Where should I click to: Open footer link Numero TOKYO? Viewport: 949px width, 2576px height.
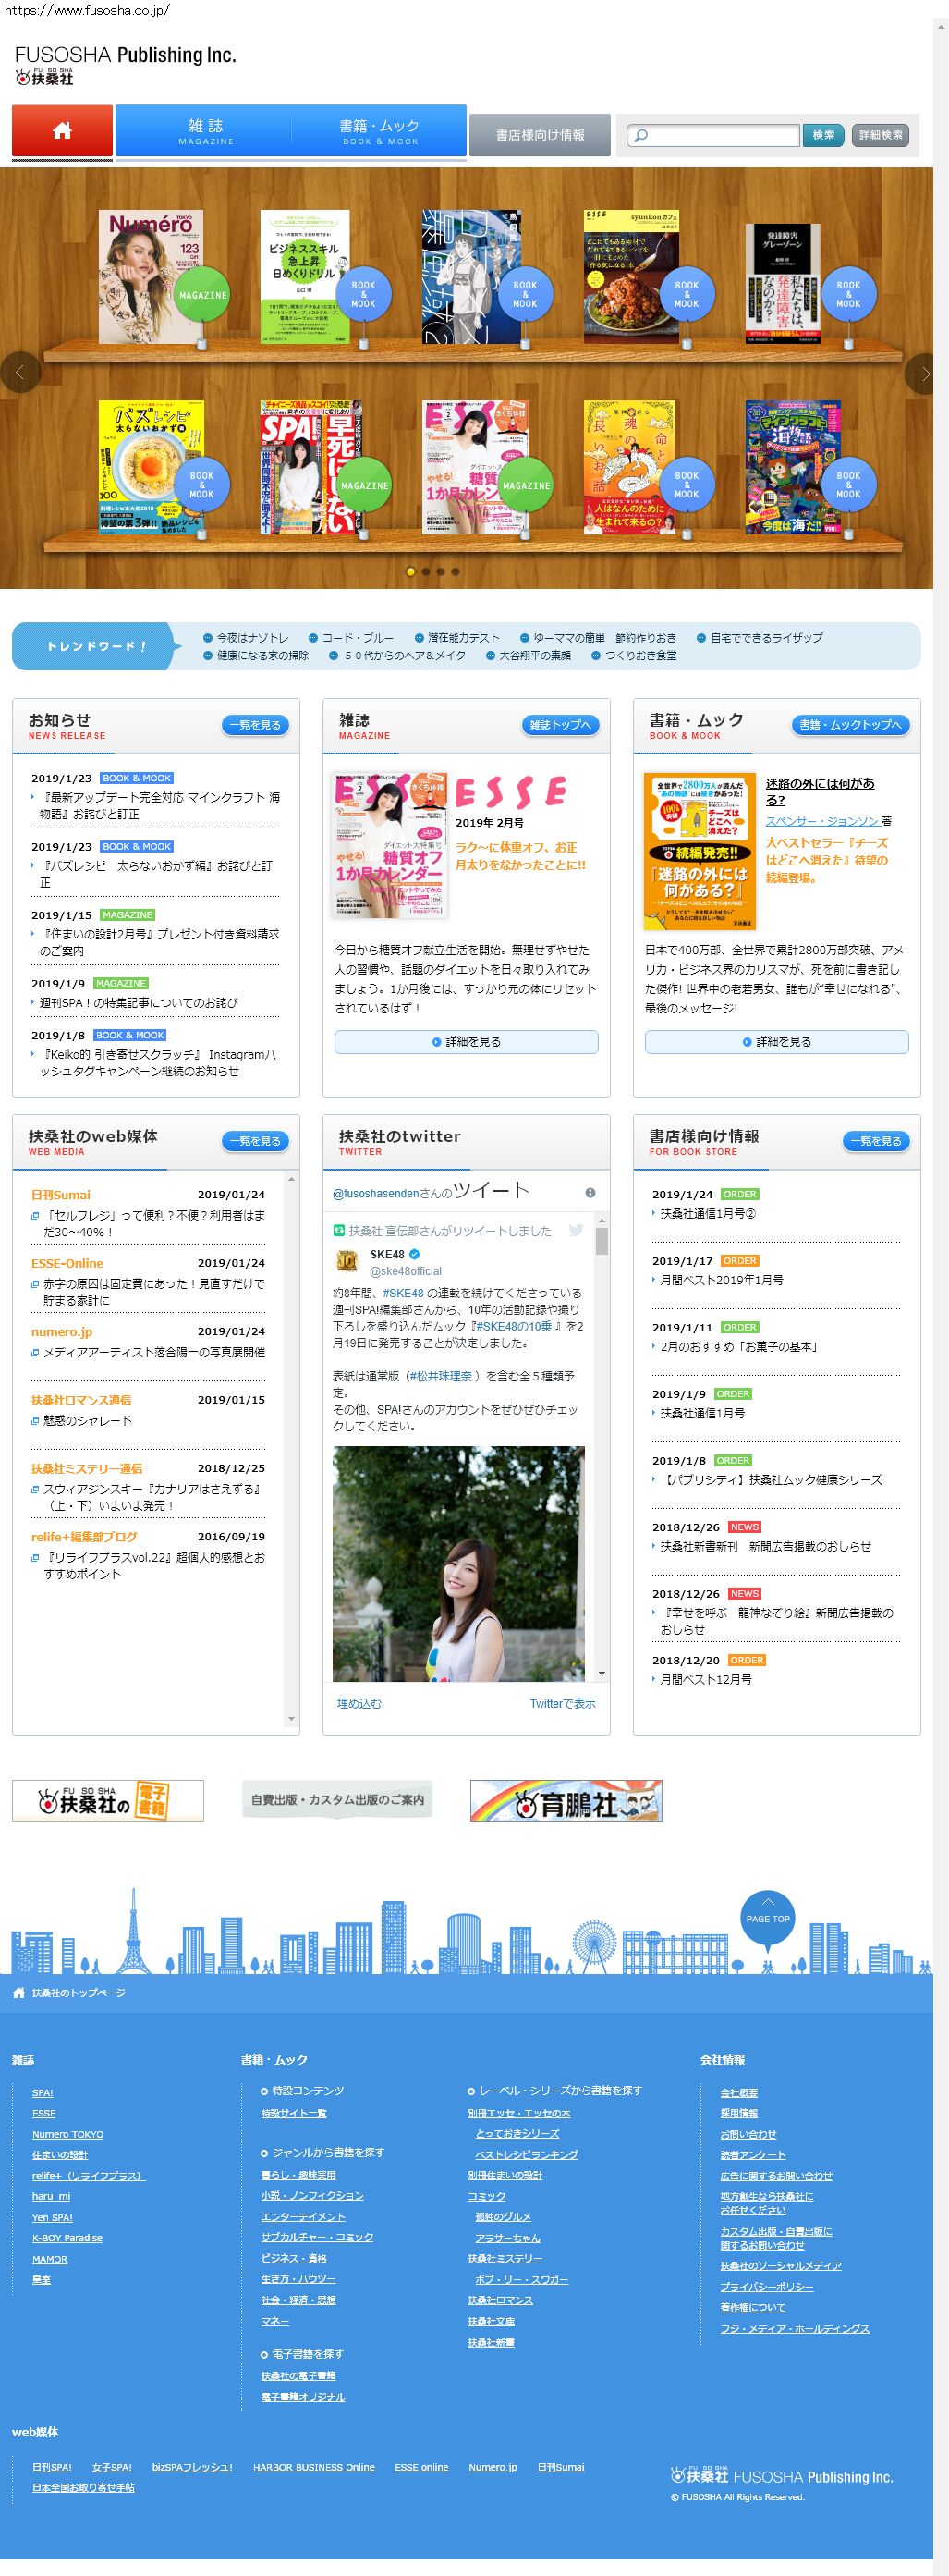click(68, 2134)
